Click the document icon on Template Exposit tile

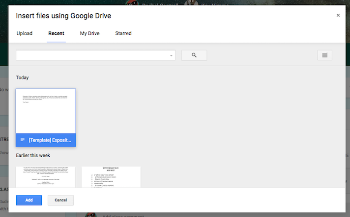point(23,140)
